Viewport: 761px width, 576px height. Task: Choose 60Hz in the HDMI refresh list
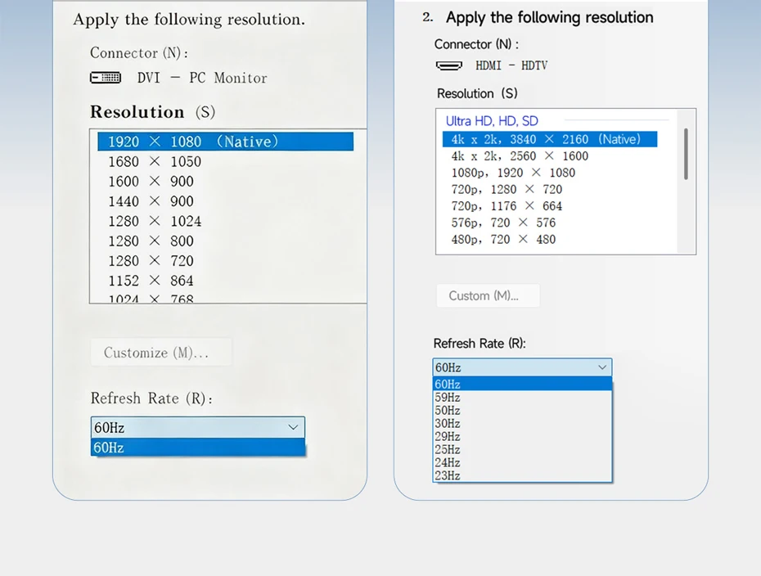[x=522, y=385]
